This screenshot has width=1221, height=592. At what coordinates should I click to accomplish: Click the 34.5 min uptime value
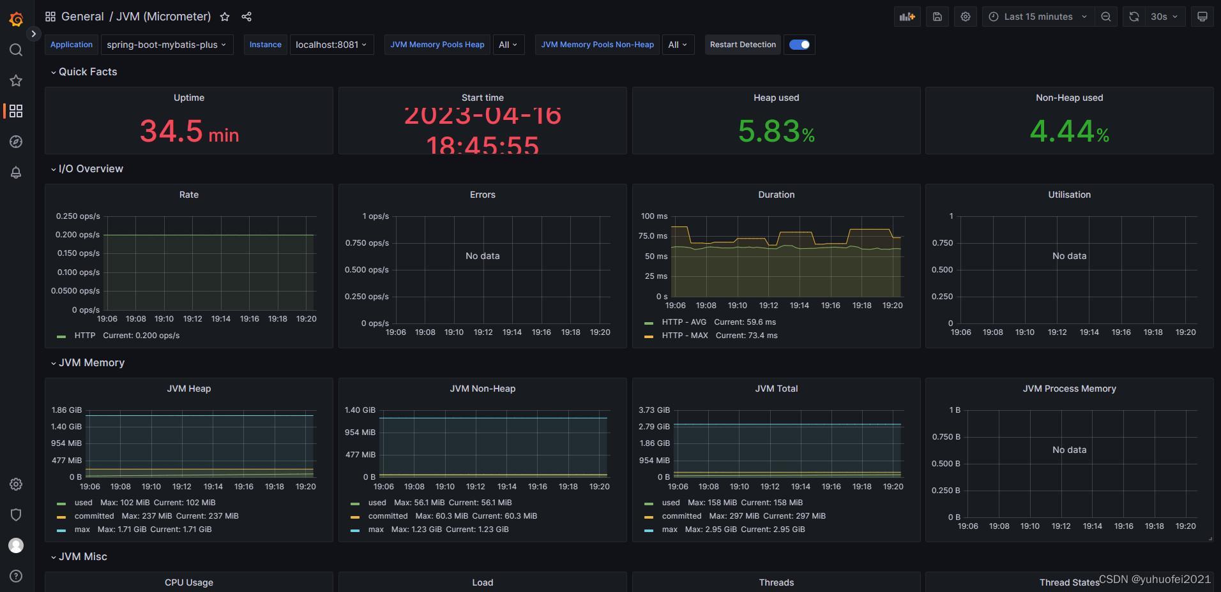(x=189, y=131)
